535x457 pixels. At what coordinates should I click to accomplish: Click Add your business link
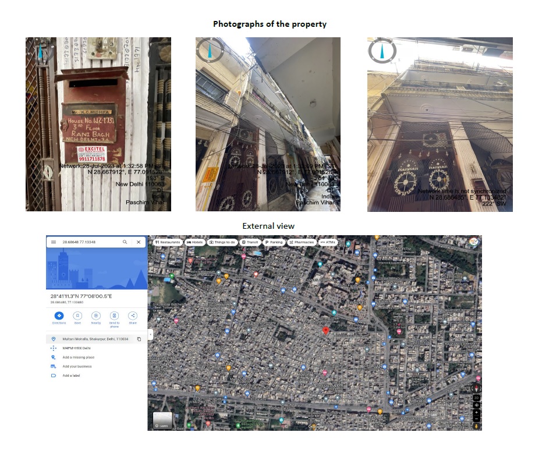[77, 366]
